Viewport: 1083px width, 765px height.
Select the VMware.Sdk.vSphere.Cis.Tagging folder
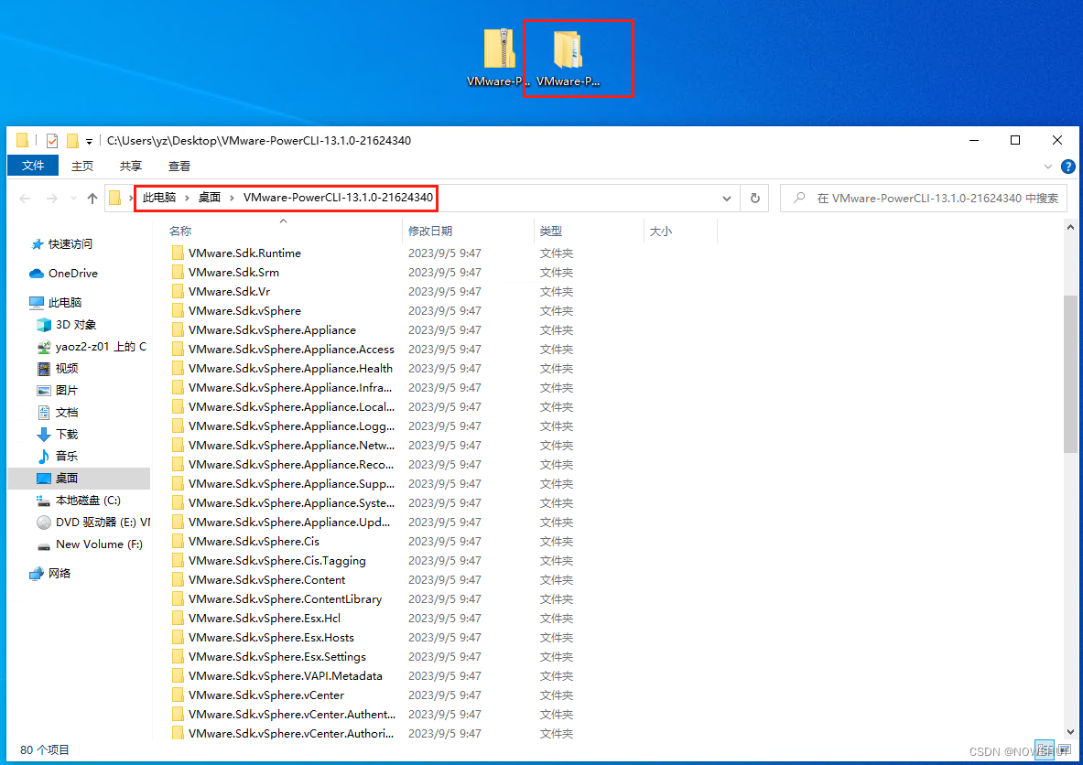pos(277,561)
